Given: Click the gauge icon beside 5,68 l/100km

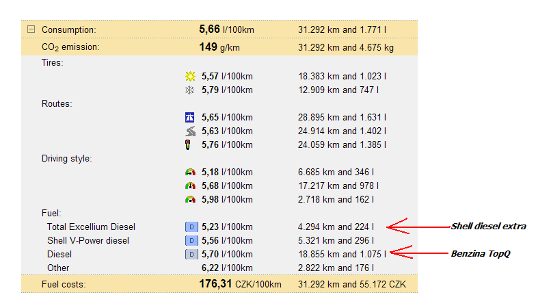Looking at the screenshot, I should pyautogui.click(x=190, y=186).
